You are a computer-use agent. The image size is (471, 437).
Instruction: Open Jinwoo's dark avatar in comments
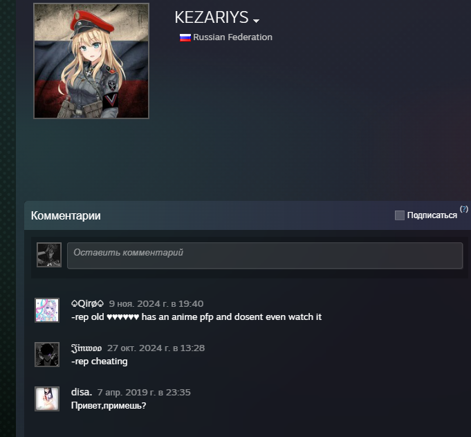coord(47,355)
